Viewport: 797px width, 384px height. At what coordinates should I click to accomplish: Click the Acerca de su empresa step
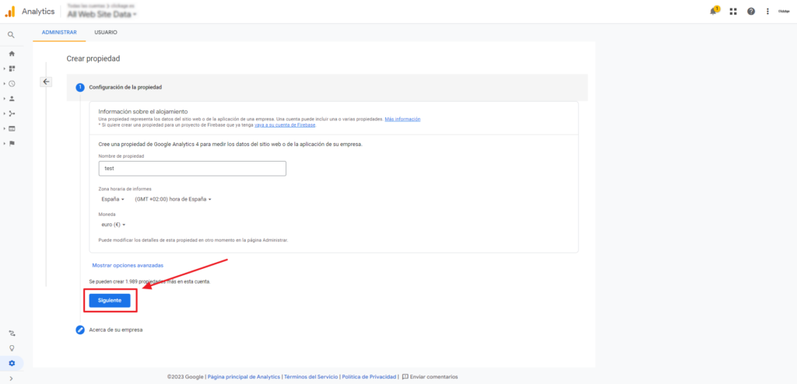click(x=116, y=330)
